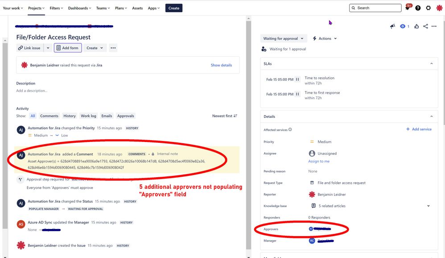Select the Approvals activity filter

(125, 116)
